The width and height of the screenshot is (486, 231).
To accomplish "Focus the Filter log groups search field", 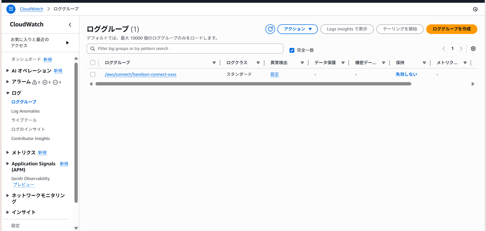I will pyautogui.click(x=185, y=48).
